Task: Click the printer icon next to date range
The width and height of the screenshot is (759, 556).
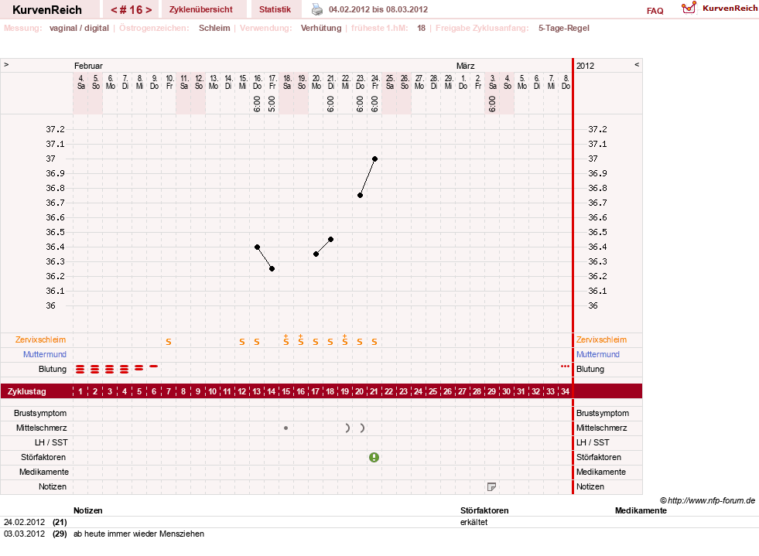Action: click(316, 9)
